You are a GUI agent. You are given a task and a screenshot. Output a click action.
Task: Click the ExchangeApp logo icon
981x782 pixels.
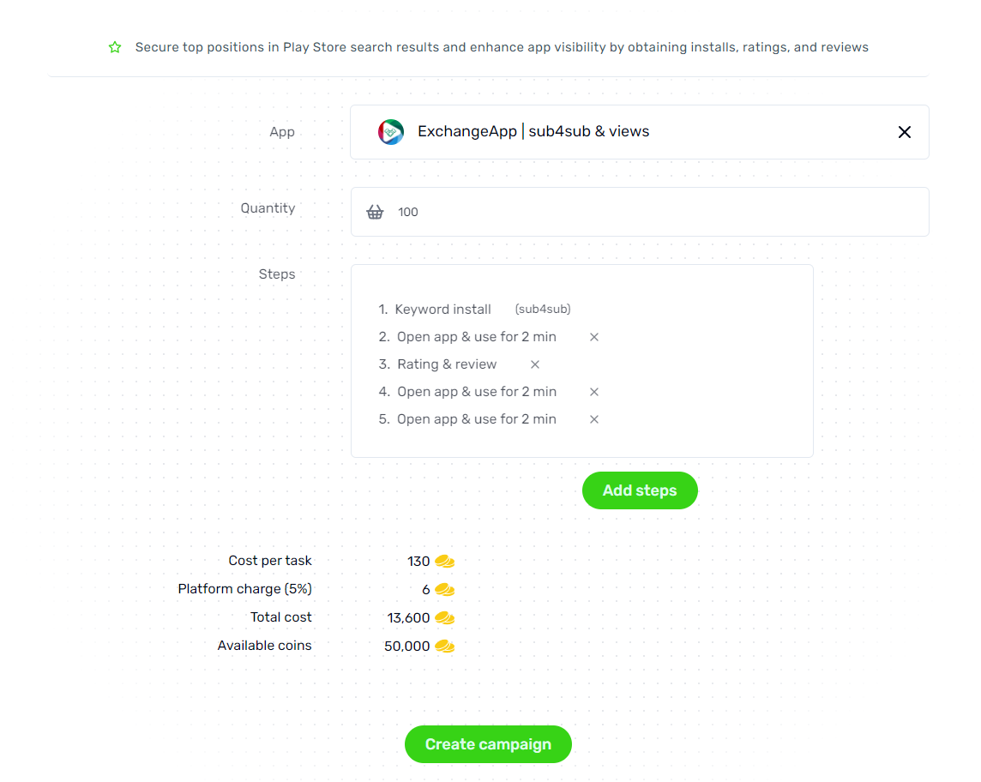(391, 132)
